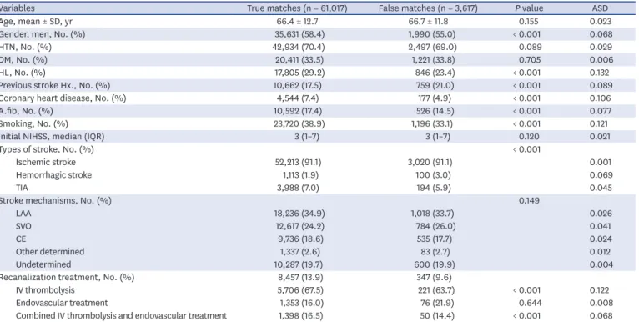Click the 'Smoking, No. (%)' row label
This screenshot has width=639, height=322.
[x=34, y=124]
